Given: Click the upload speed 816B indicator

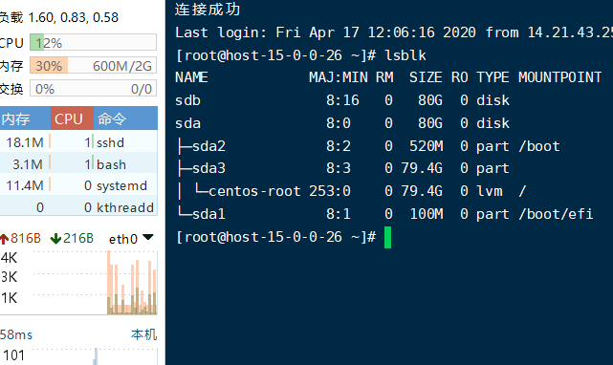Looking at the screenshot, I should 20,238.
